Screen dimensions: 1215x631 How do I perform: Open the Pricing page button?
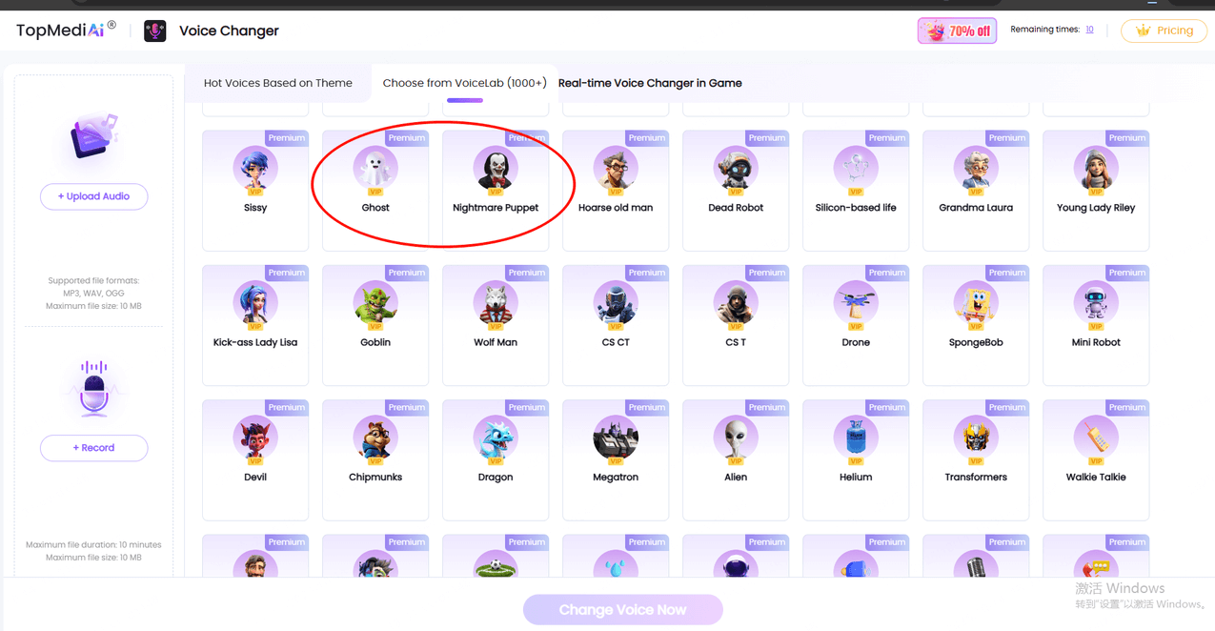1164,31
